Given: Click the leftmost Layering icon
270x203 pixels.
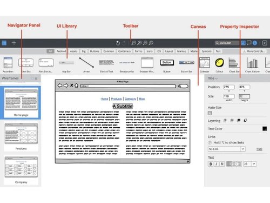Looking at the screenshot, I should click(x=225, y=120).
